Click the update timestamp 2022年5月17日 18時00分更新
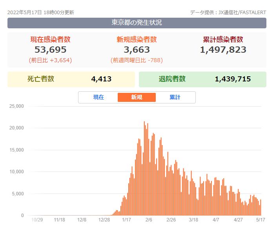The image size is (277, 225). pos(41,13)
